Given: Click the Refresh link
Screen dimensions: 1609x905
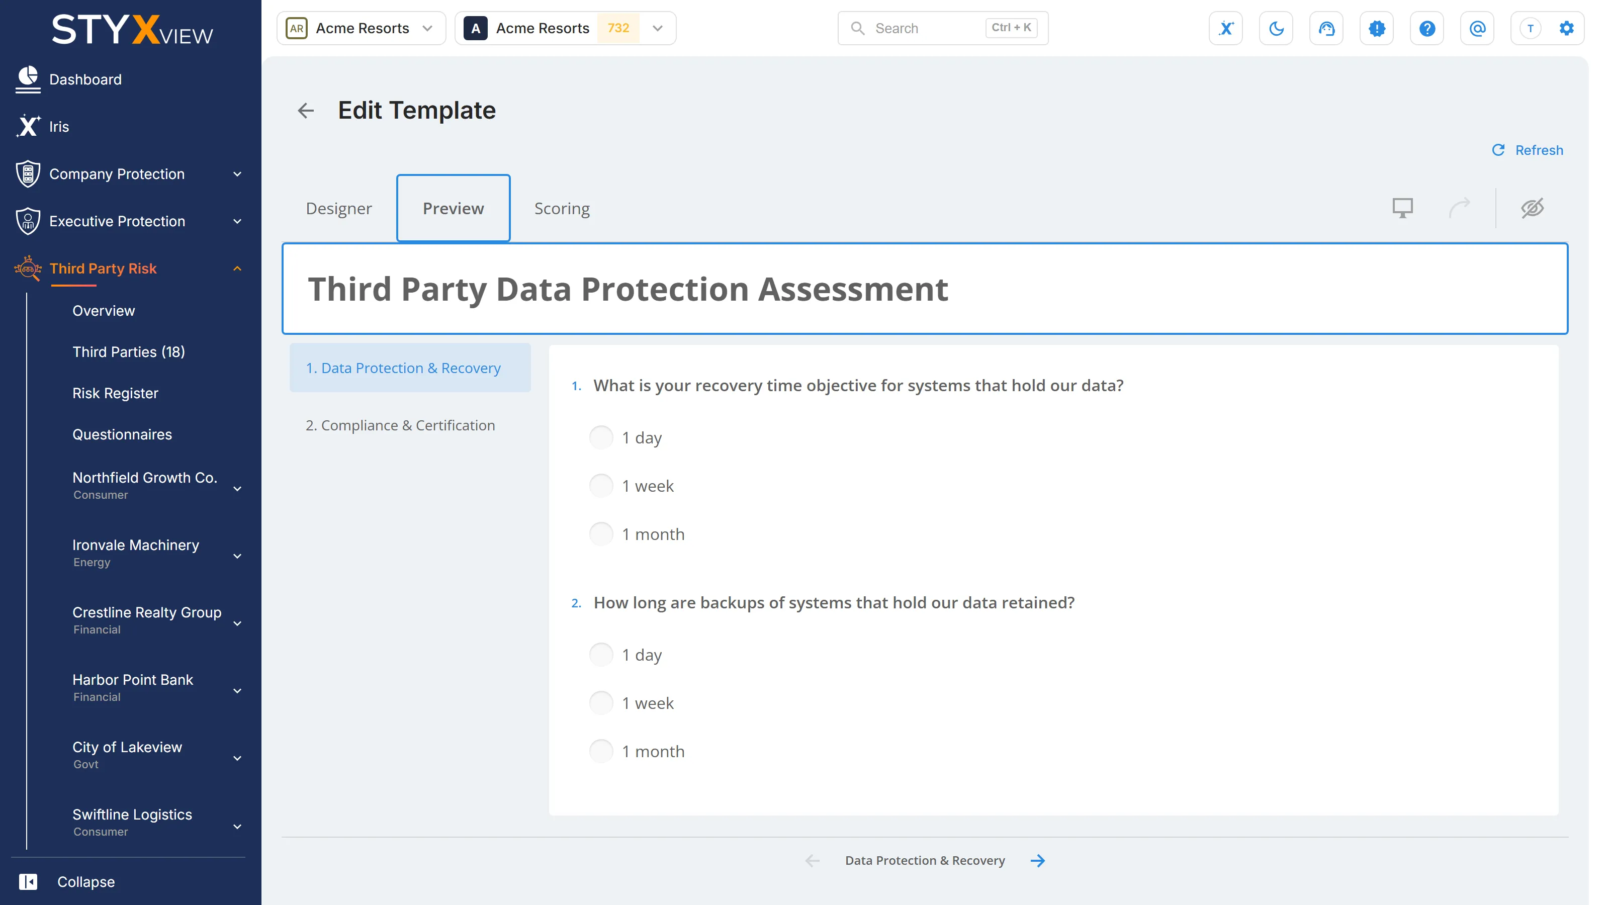Looking at the screenshot, I should 1539,150.
